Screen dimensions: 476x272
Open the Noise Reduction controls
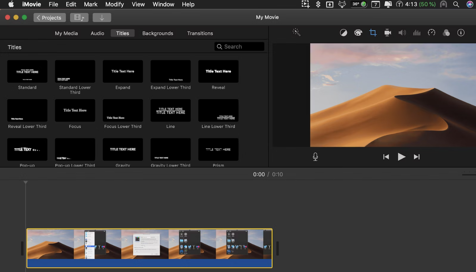click(x=417, y=33)
